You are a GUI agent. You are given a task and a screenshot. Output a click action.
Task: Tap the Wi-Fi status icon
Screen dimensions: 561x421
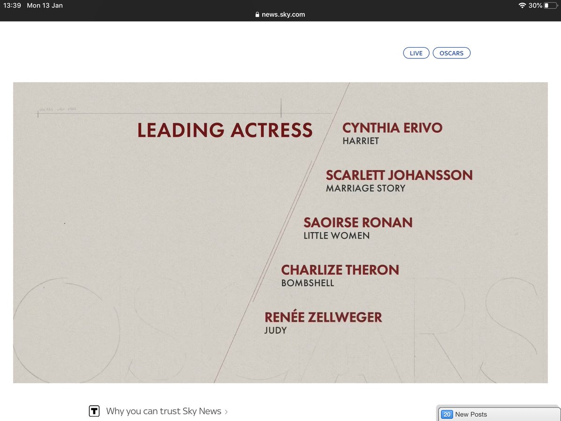pyautogui.click(x=522, y=6)
